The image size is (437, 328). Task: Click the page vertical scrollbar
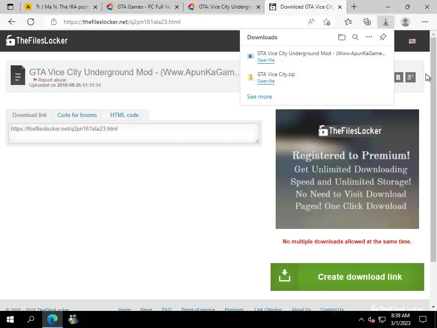pos(434,149)
